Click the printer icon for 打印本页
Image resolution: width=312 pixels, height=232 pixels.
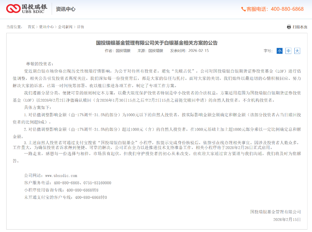click(x=288, y=27)
